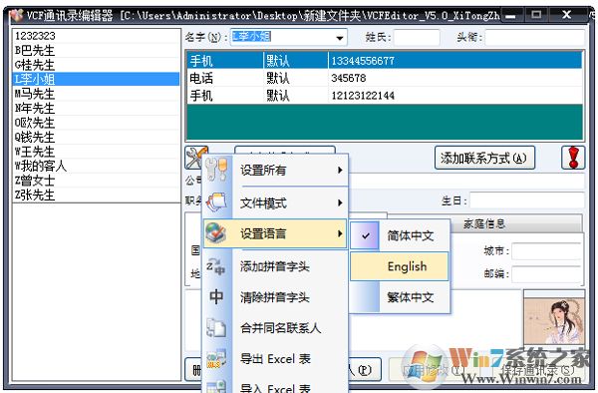Click 添加联系方式(A) button

(x=484, y=158)
